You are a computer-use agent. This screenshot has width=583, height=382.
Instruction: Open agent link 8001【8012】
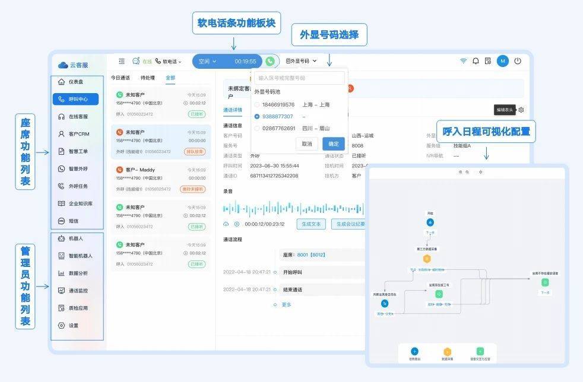[311, 255]
